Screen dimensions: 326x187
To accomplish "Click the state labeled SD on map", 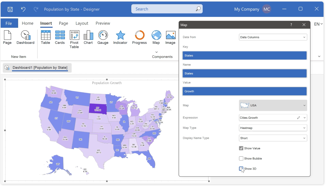I will point(149,158).
